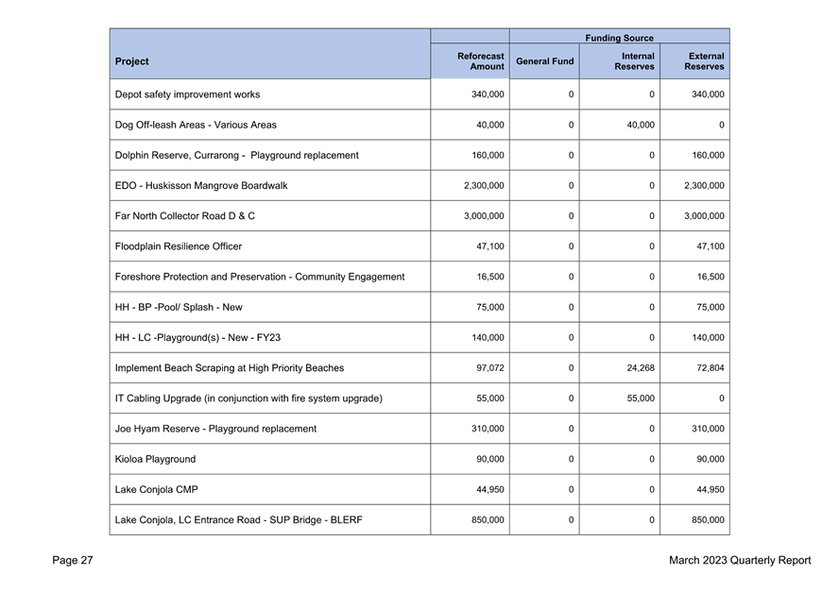Viewport: 839px width, 593px height.
Task: Select the Depot safety improvement works row label
Action: coord(187,94)
